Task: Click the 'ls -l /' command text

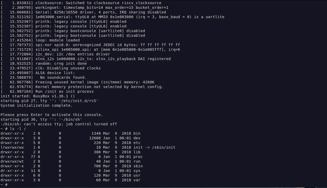Action: (x=18, y=129)
